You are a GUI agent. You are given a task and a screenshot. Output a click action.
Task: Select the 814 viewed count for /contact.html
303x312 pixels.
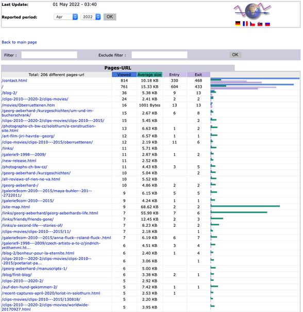coord(124,81)
